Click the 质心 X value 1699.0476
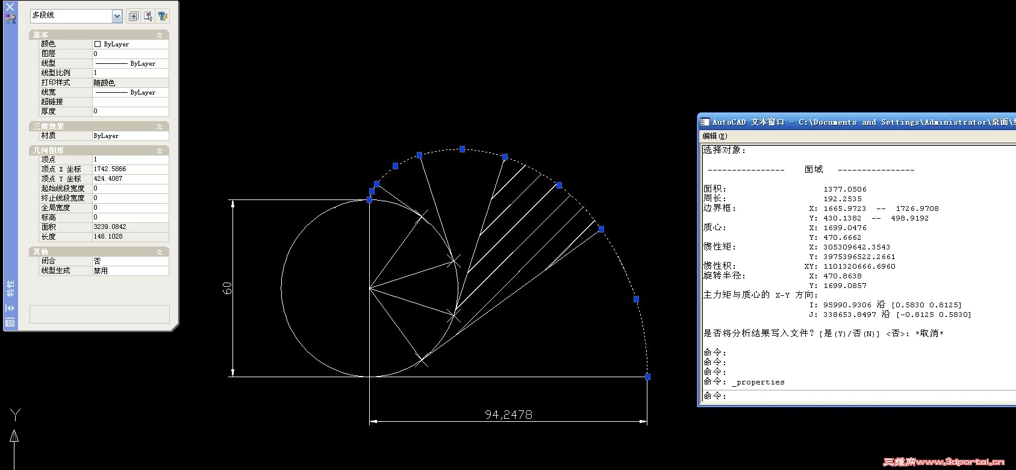Screen dimensions: 1016x470 point(845,228)
